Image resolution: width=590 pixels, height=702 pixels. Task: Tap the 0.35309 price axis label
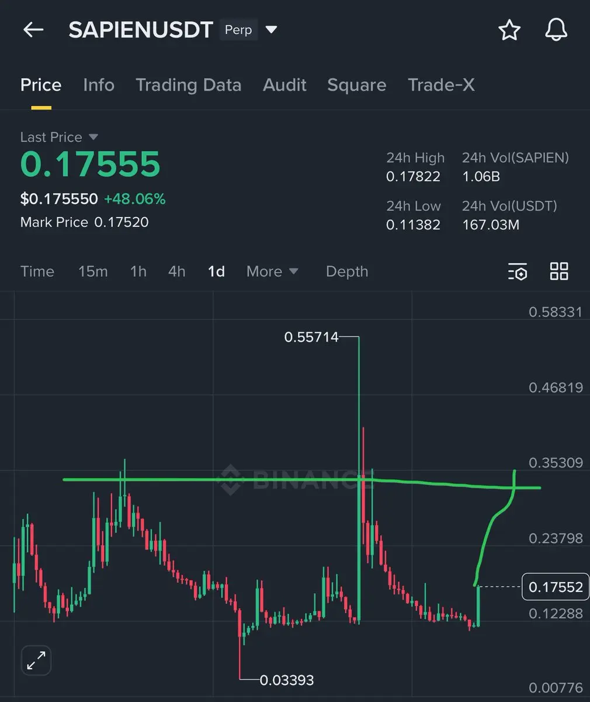pyautogui.click(x=556, y=463)
